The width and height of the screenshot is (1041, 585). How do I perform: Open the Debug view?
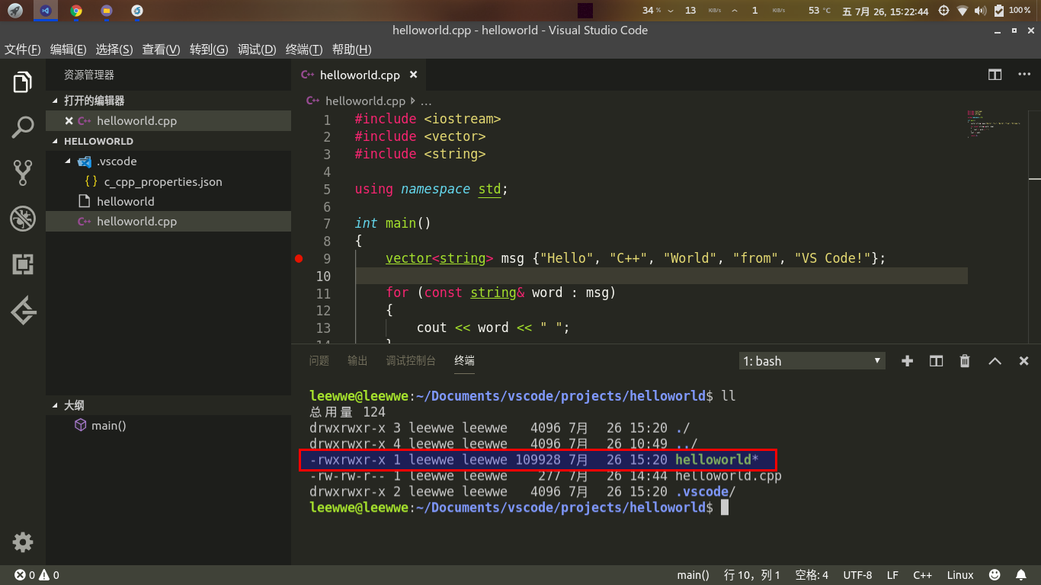tap(23, 218)
